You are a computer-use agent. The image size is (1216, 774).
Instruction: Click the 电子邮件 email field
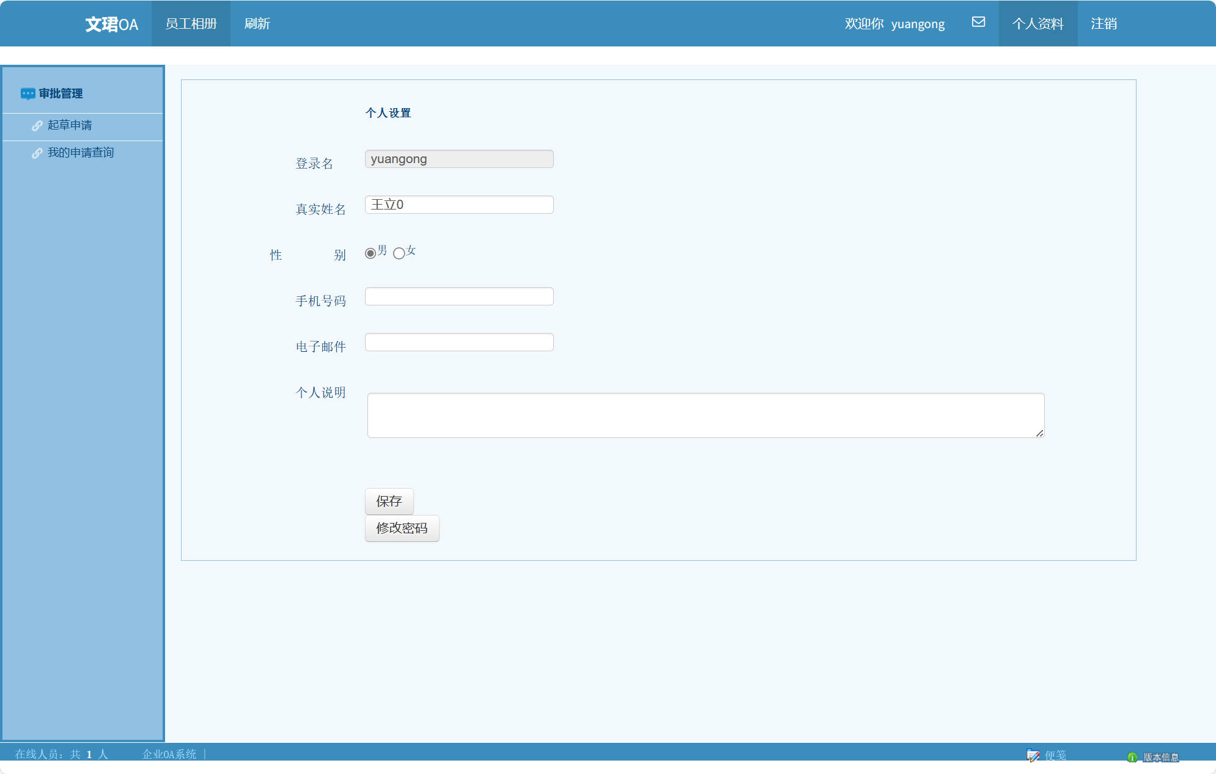[x=459, y=341]
